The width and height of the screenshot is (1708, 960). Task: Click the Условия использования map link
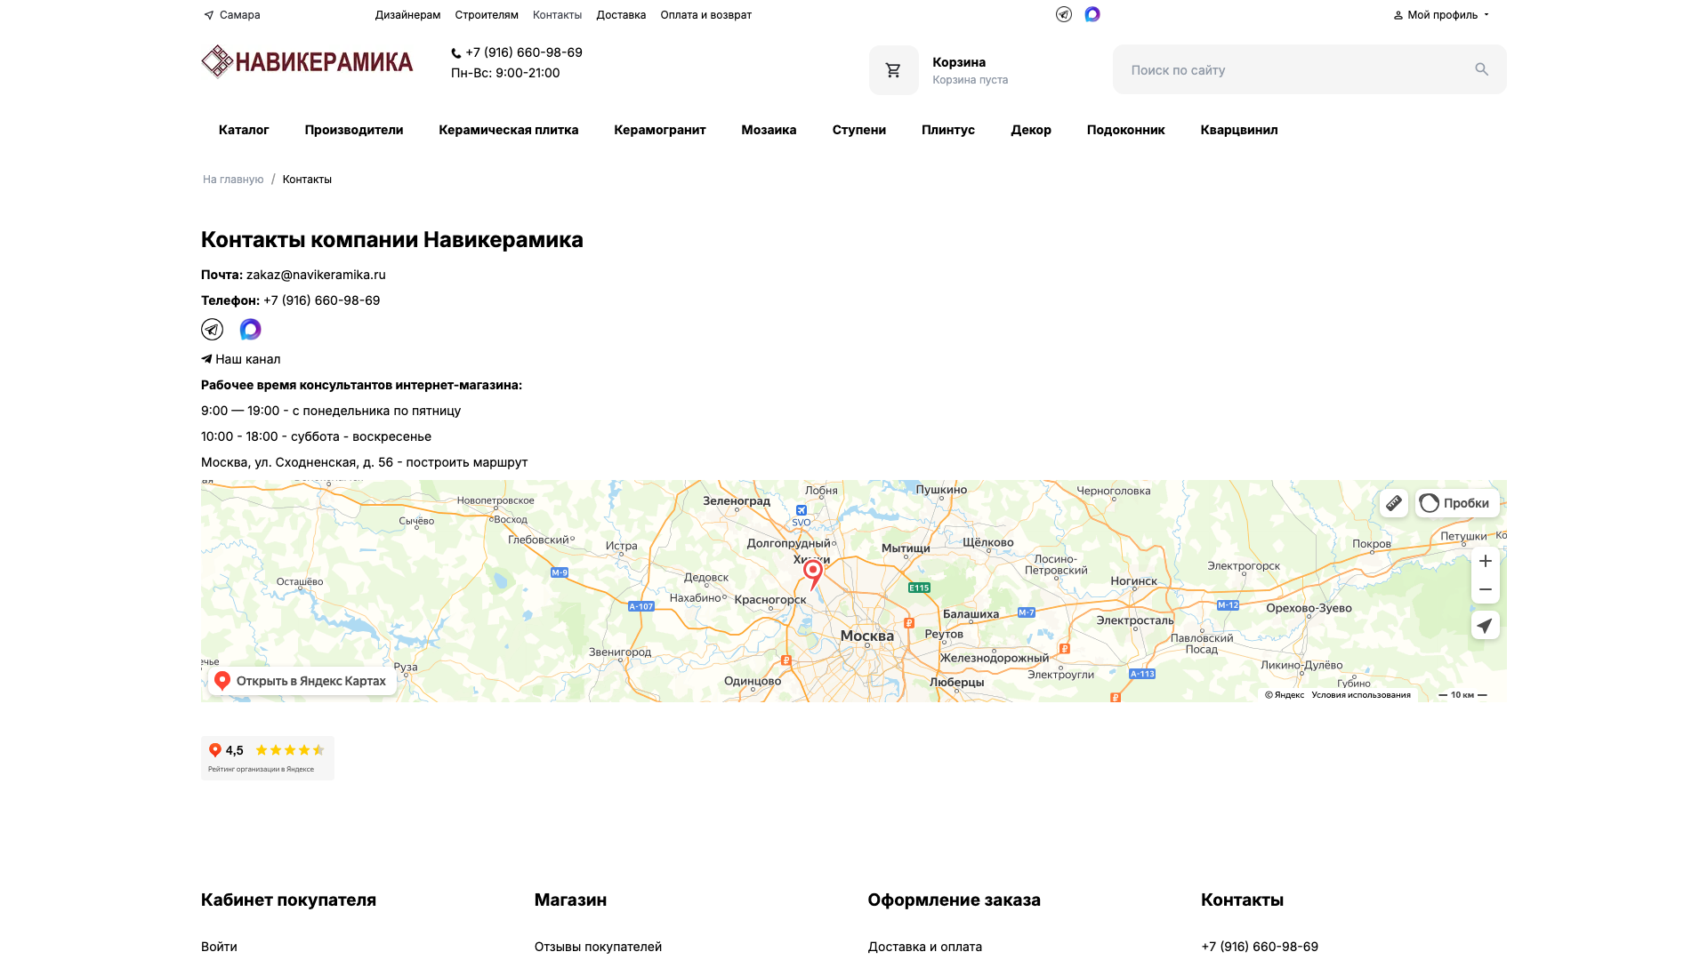(1361, 695)
